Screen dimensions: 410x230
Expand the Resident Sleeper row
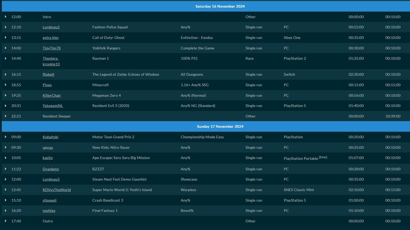(x=6, y=116)
